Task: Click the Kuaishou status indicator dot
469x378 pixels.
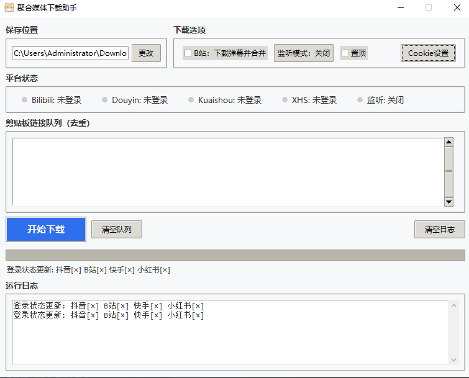Action: point(191,100)
